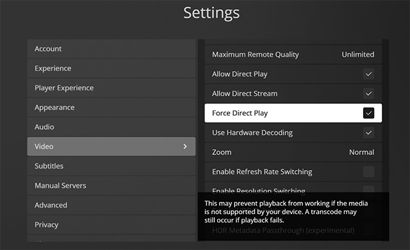Enable the Refresh Rate Switching checkbox

pos(369,172)
